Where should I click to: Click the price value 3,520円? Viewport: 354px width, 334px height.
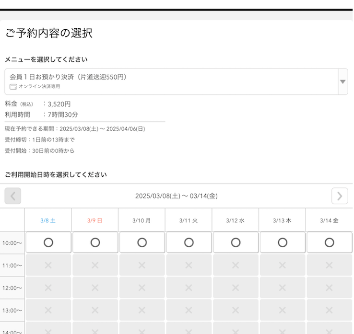click(59, 104)
